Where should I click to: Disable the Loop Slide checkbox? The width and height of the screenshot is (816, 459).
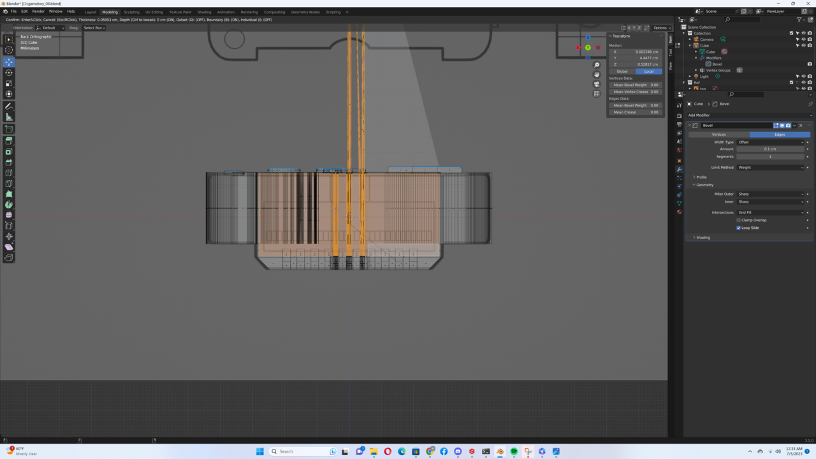coord(738,228)
